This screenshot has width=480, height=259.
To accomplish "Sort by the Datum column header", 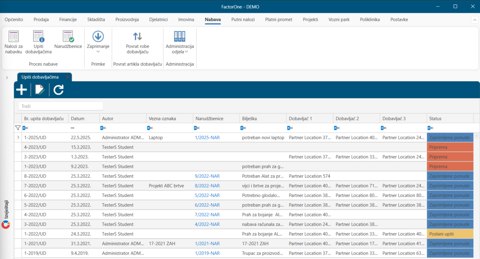I will pos(84,119).
